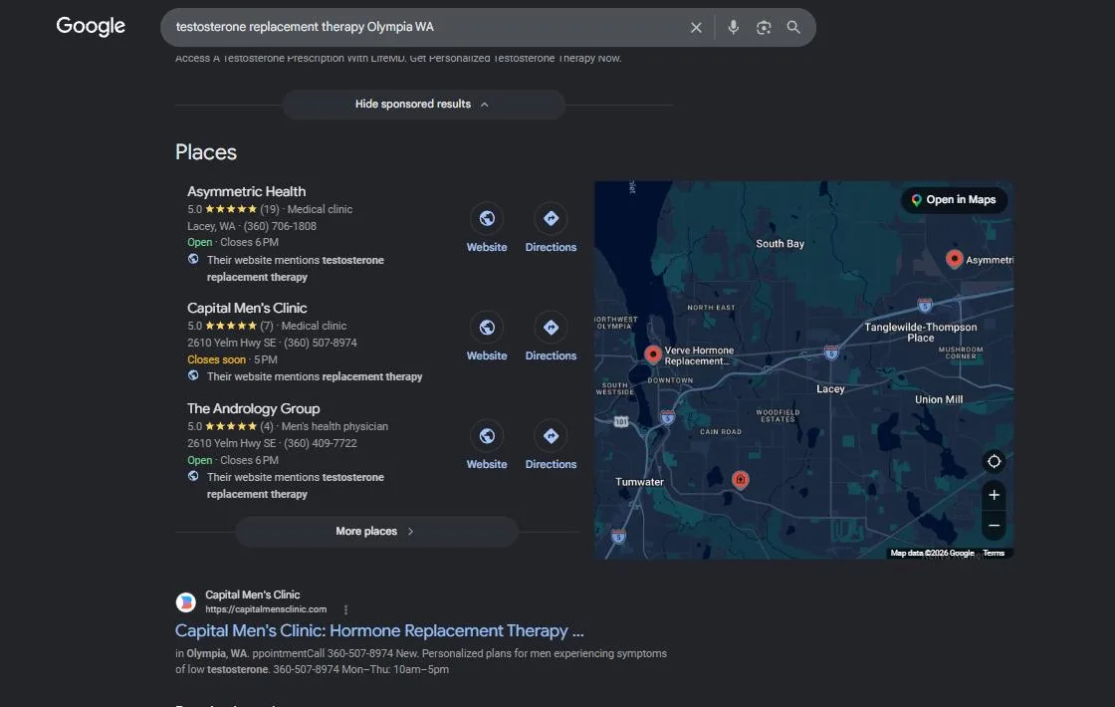Open search by image camera icon
Image resolution: width=1115 pixels, height=707 pixels.
click(763, 27)
